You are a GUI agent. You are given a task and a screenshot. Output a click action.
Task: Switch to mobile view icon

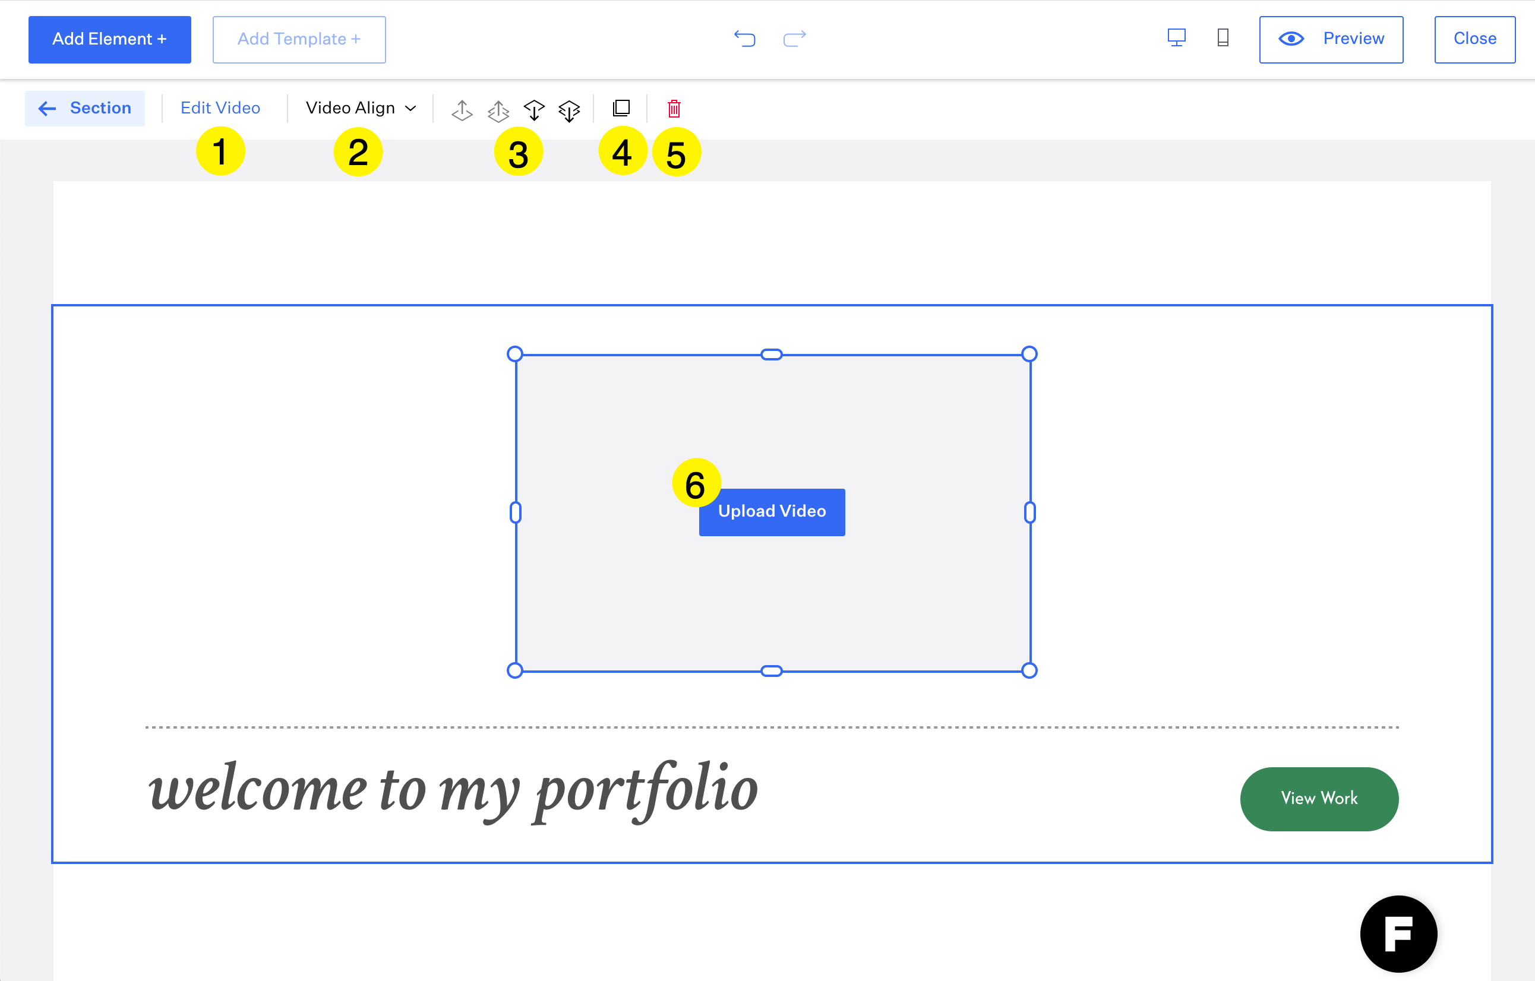1223,38
